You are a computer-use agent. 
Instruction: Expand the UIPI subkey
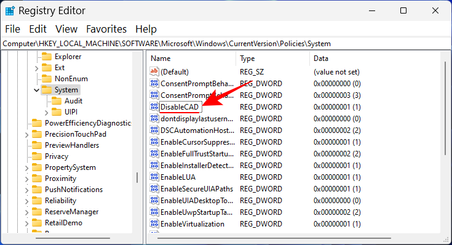(46, 112)
